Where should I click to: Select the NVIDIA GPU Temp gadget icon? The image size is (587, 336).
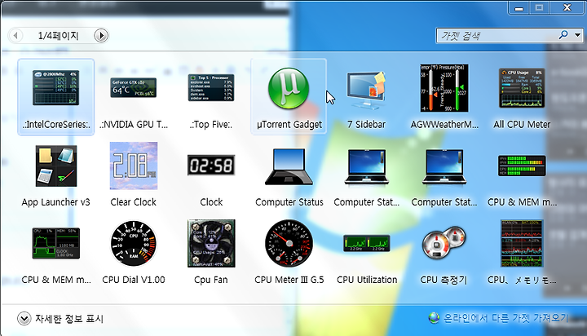click(133, 87)
